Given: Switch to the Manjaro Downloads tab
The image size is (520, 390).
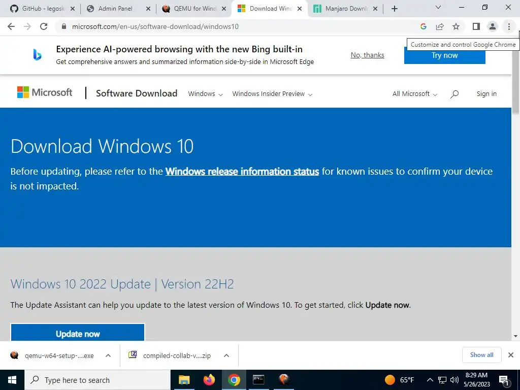Looking at the screenshot, I should [x=344, y=9].
